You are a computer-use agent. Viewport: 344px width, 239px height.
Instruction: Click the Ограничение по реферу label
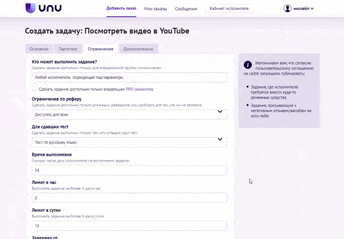click(56, 99)
